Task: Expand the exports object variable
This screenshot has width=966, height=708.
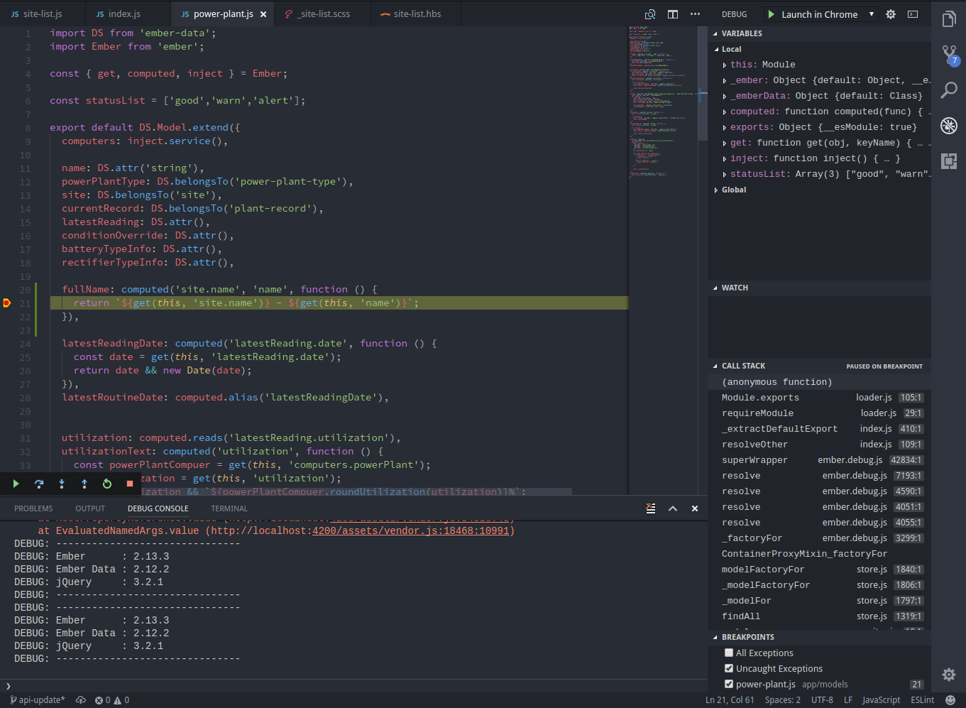Action: (x=725, y=127)
